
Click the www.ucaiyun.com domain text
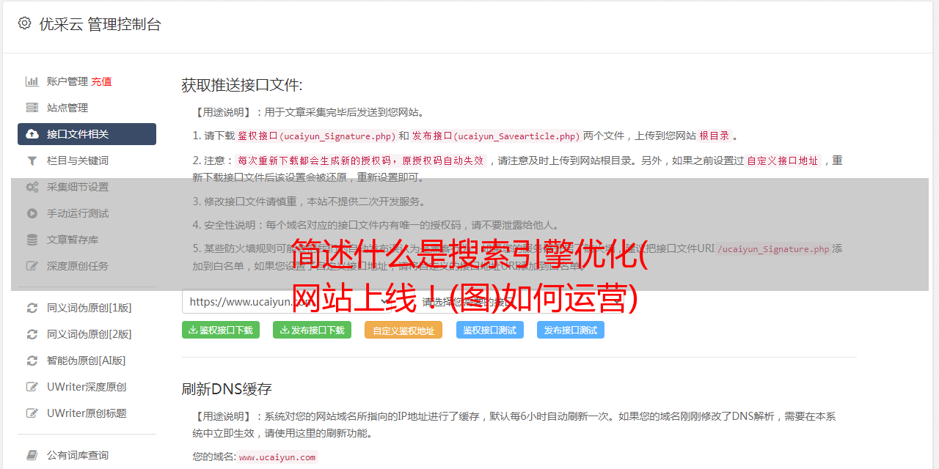click(x=277, y=457)
